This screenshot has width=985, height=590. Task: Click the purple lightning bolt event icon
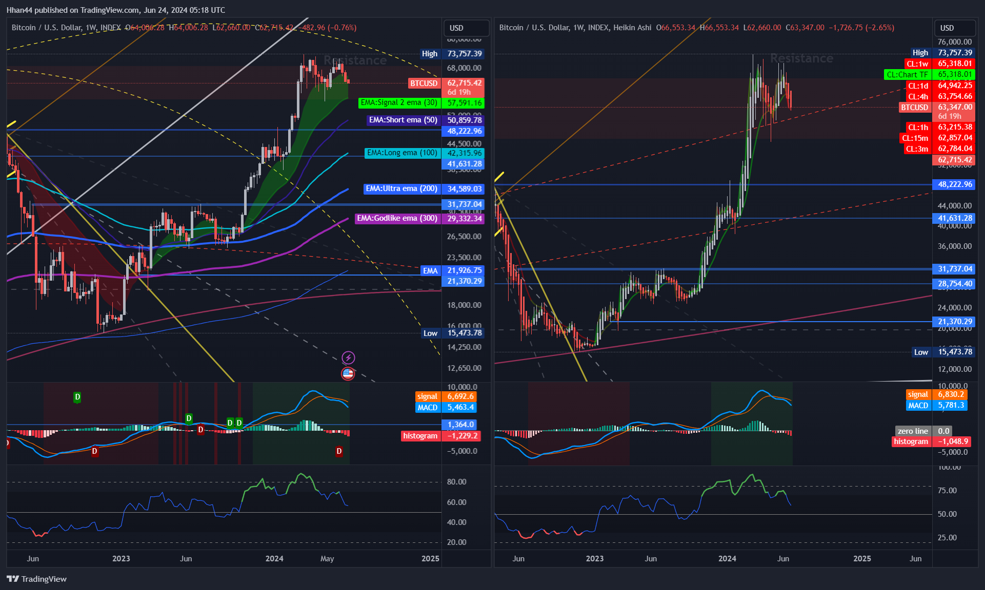click(x=348, y=357)
